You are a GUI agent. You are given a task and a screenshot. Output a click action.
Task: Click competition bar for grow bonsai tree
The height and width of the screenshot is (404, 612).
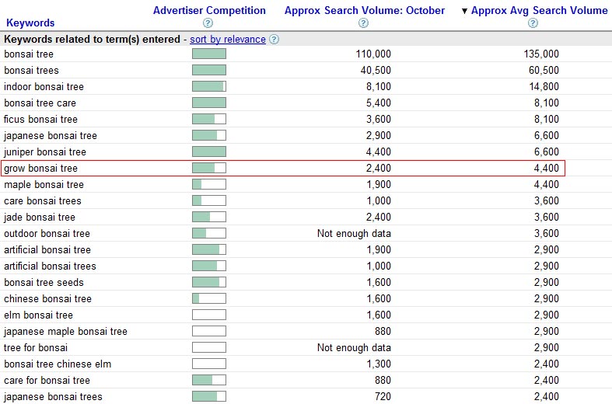tap(209, 168)
